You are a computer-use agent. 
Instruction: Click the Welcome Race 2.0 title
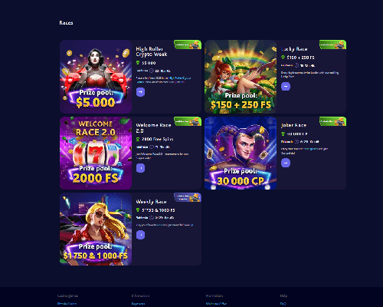pyautogui.click(x=153, y=128)
